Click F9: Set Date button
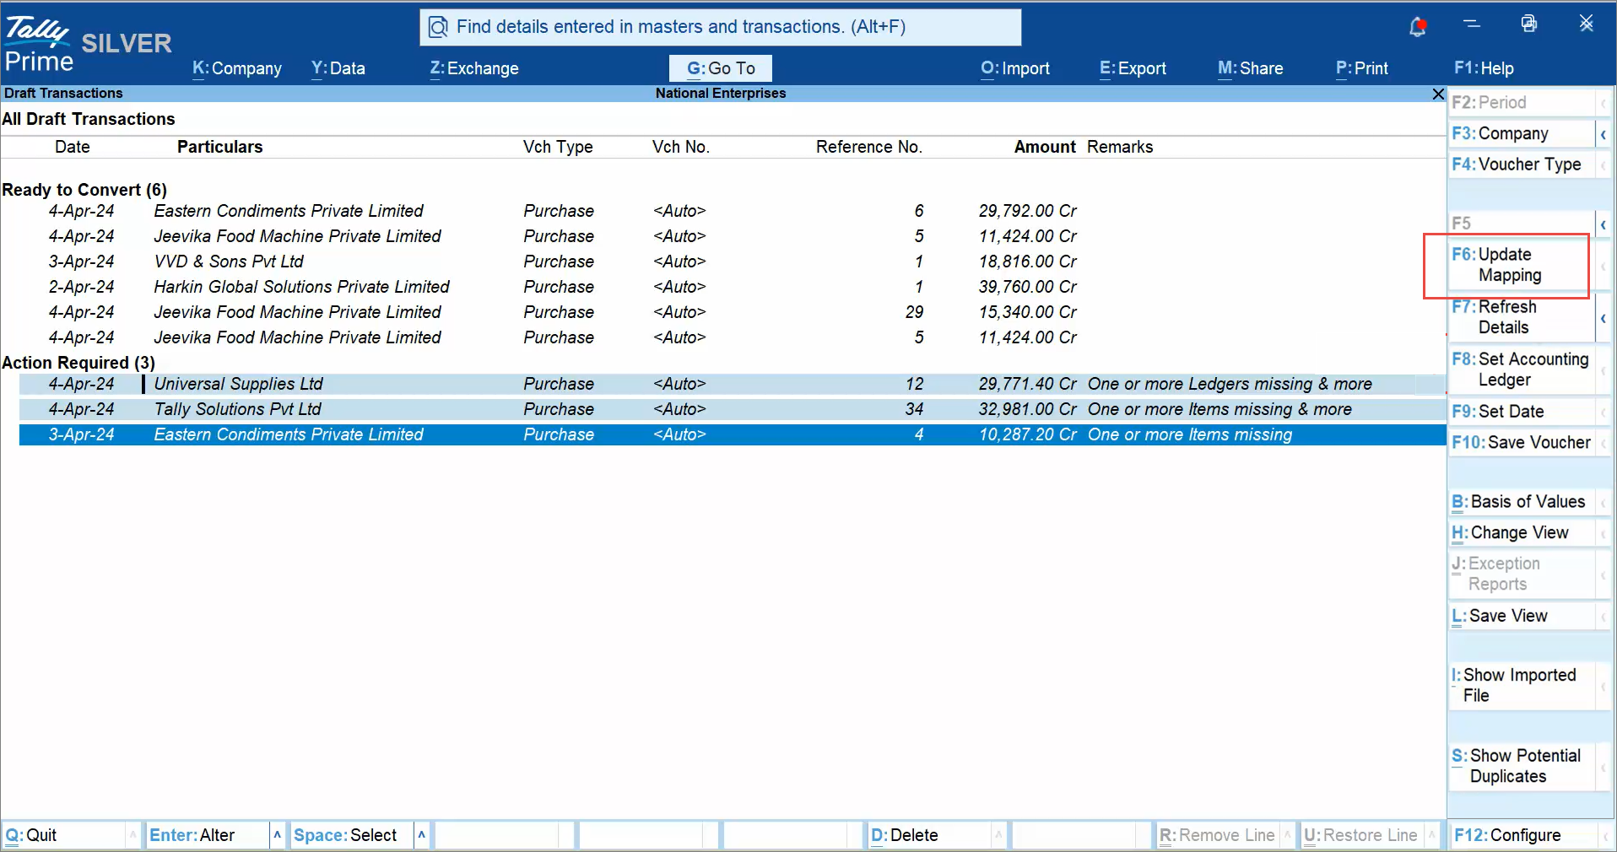 [1522, 412]
